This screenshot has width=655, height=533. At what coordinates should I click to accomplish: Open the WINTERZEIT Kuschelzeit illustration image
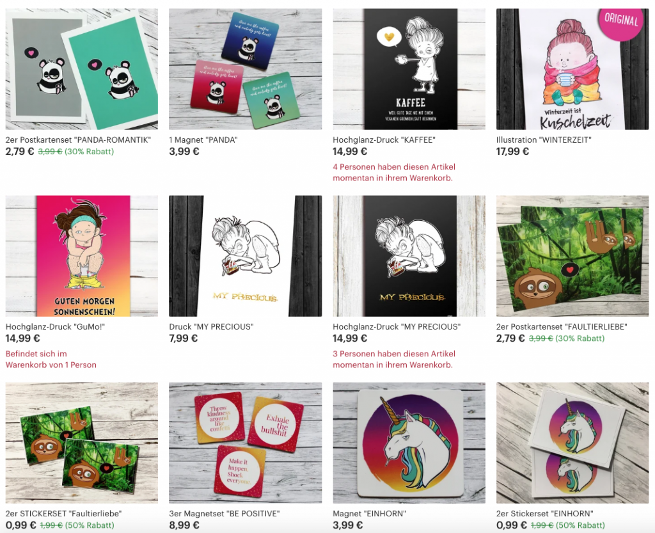coord(572,69)
